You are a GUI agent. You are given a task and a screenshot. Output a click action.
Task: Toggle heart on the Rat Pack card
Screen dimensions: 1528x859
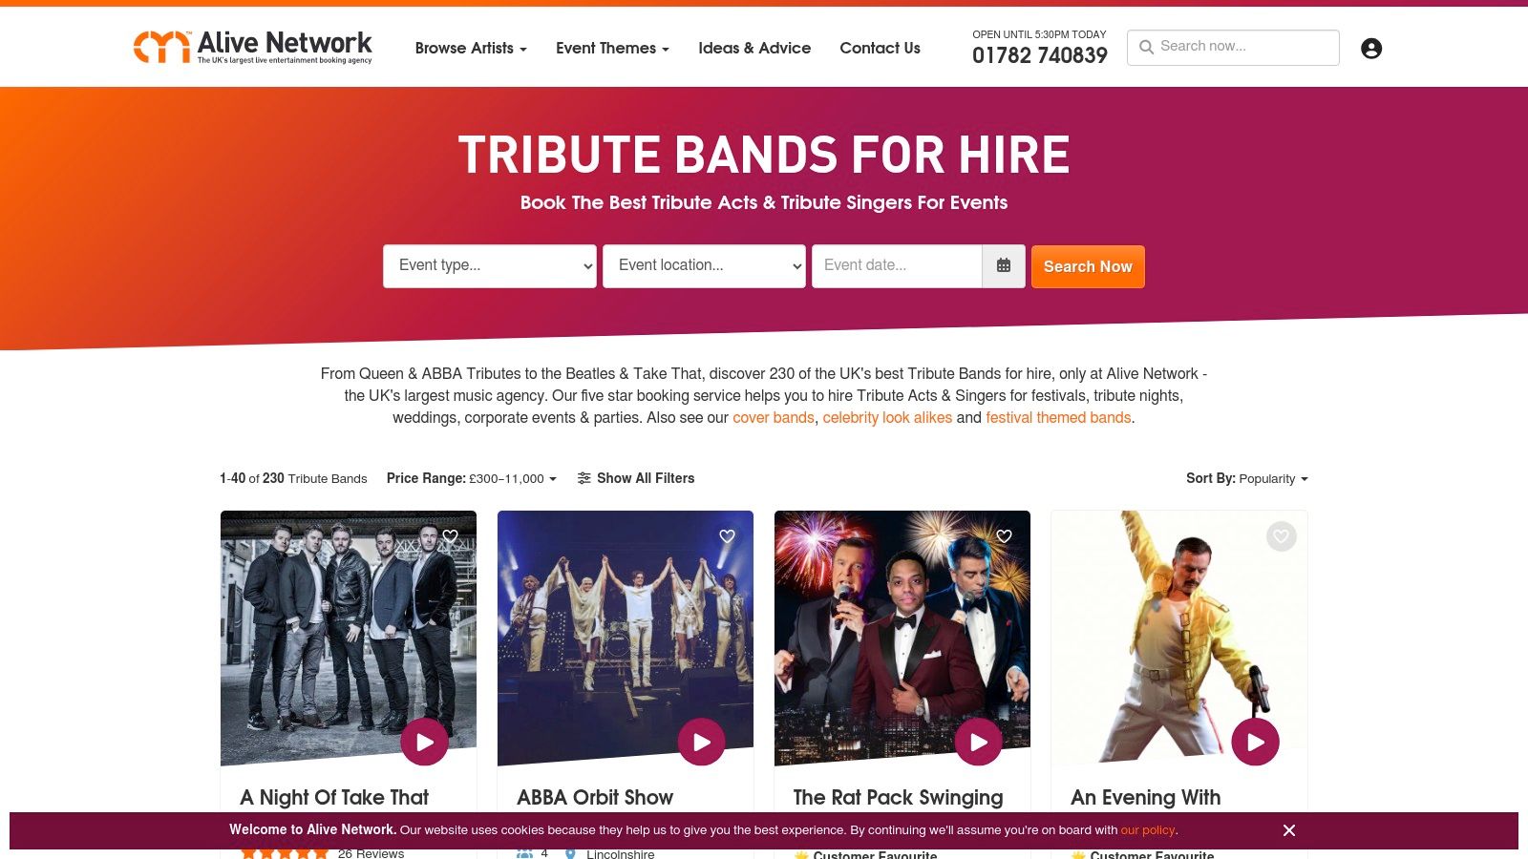tap(1005, 536)
